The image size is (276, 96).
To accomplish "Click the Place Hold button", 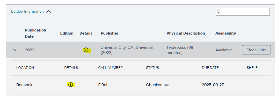I will pos(256,50).
